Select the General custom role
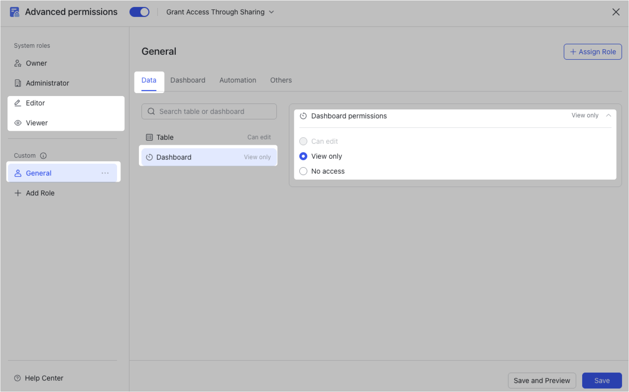 62,173
